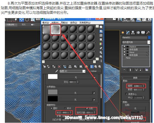Open the 导航(N) menu
154x123 pixels.
[64, 23]
